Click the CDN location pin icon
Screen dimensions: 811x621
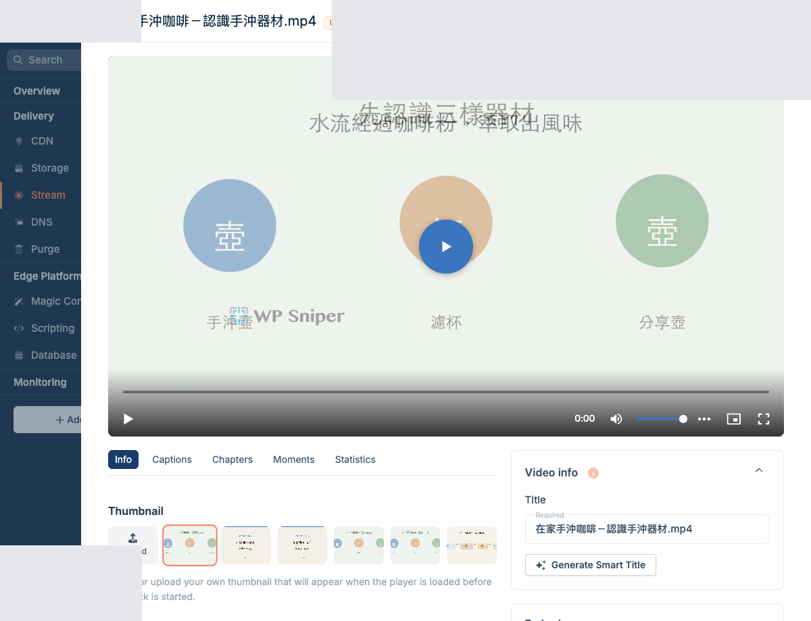[18, 141]
